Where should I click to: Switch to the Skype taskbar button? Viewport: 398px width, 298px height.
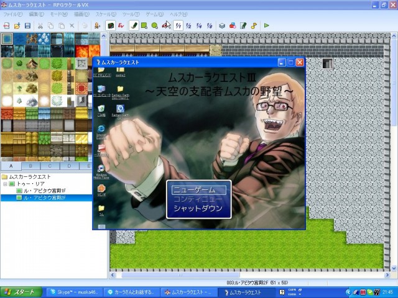(76, 292)
